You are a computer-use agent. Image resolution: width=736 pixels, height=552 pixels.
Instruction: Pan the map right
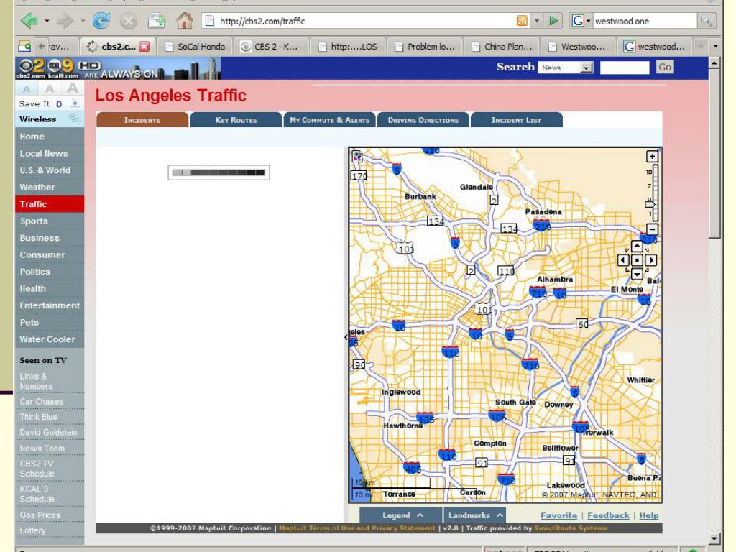coord(650,259)
